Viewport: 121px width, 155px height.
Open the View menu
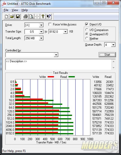tap(15, 10)
